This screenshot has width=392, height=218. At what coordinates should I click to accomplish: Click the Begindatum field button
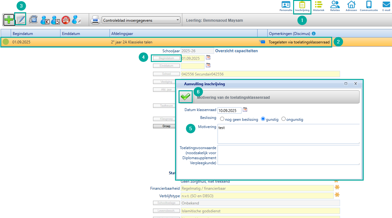(166, 58)
